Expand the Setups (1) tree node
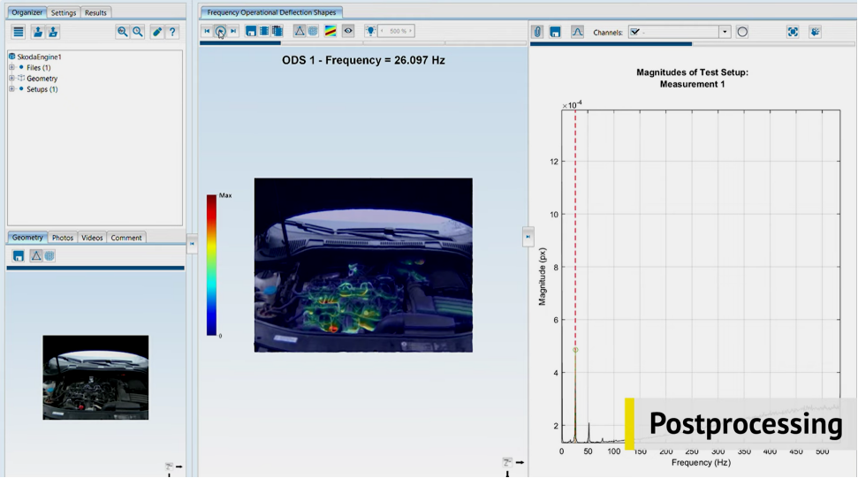The width and height of the screenshot is (858, 478). (x=11, y=89)
